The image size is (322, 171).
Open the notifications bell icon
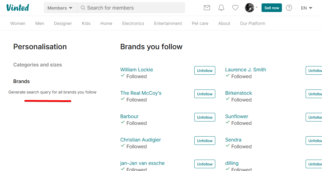click(221, 8)
